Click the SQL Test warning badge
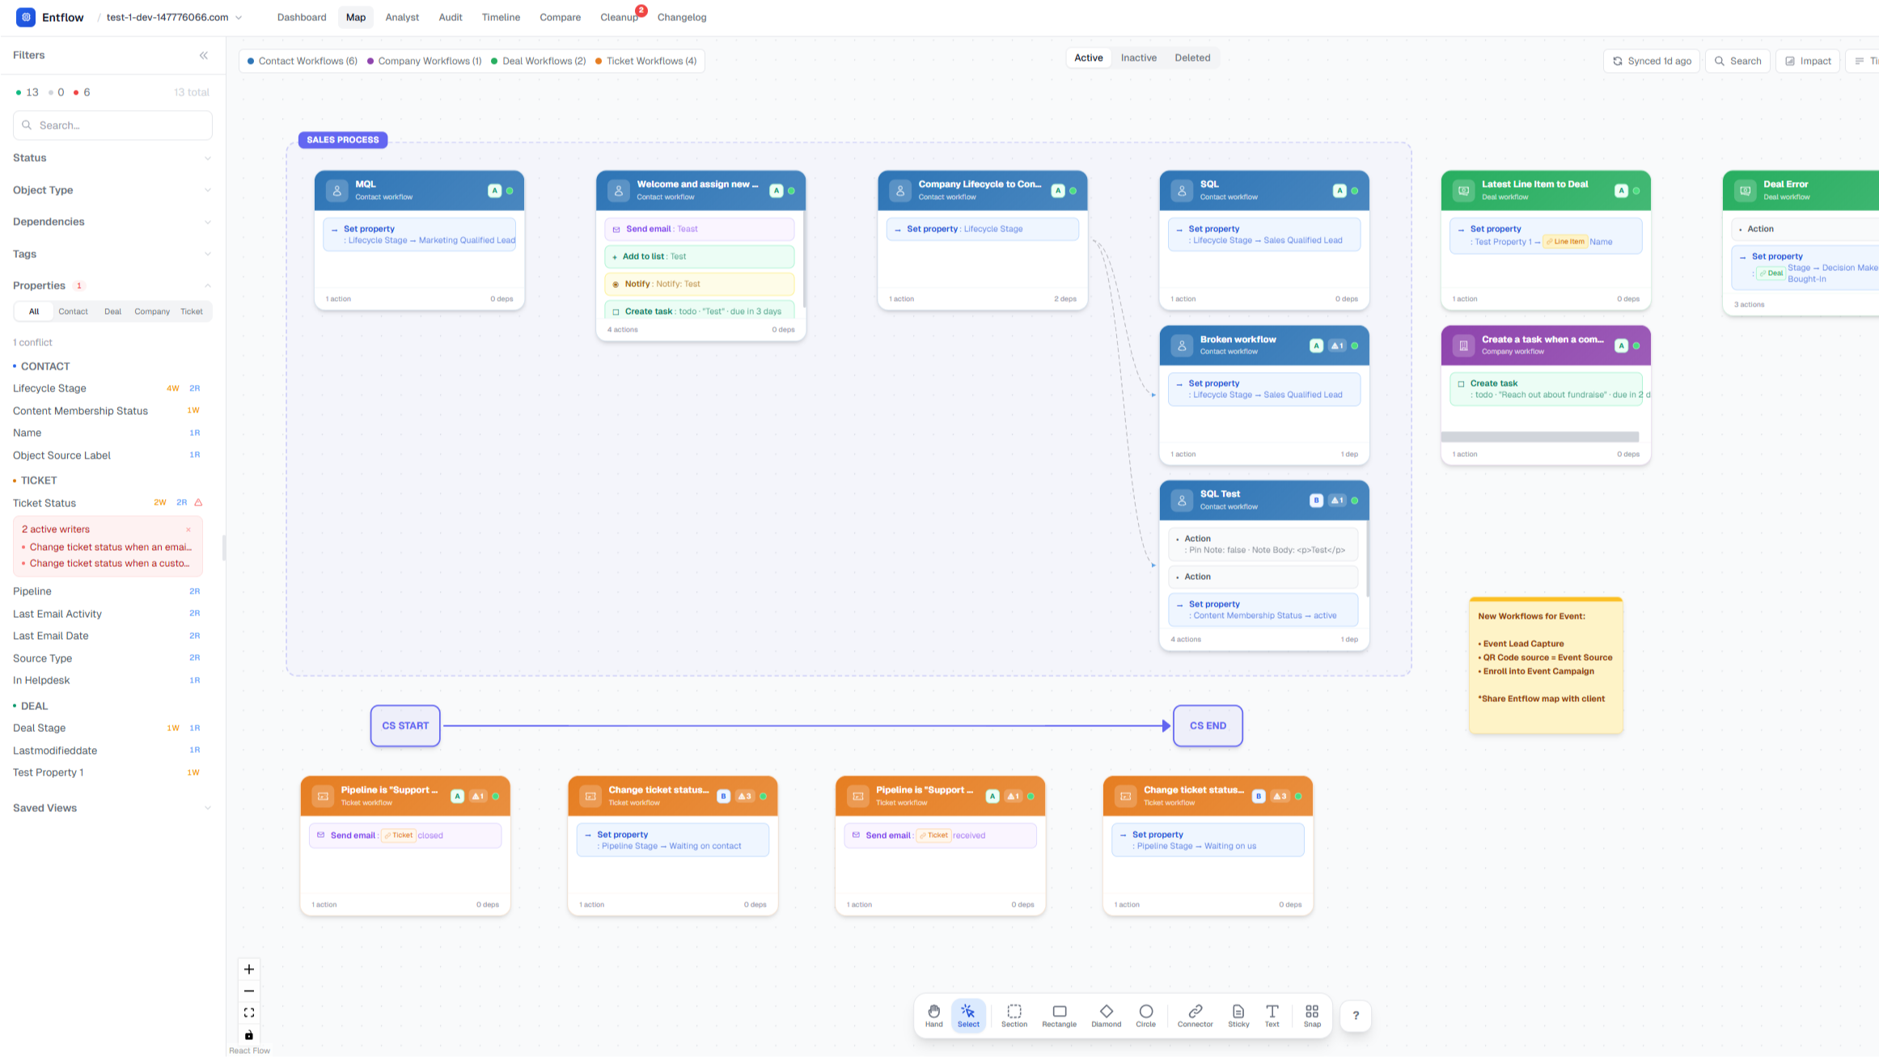The height and width of the screenshot is (1057, 1879). [x=1337, y=501]
